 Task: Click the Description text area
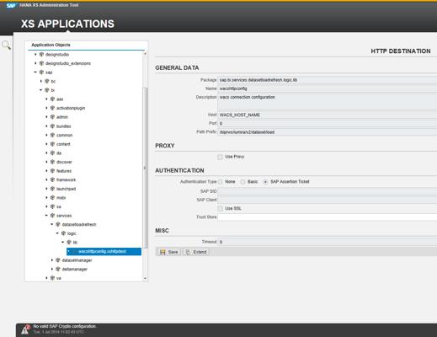coord(328,102)
